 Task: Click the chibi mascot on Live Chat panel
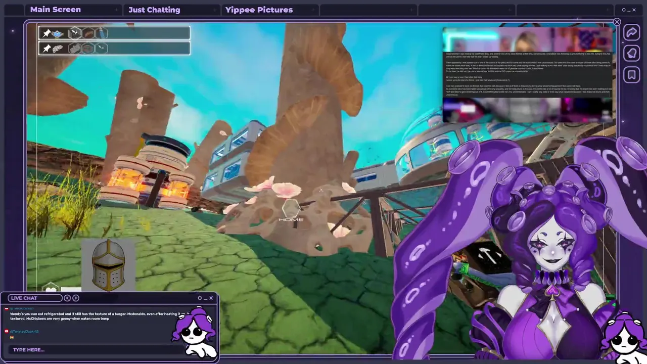click(195, 331)
